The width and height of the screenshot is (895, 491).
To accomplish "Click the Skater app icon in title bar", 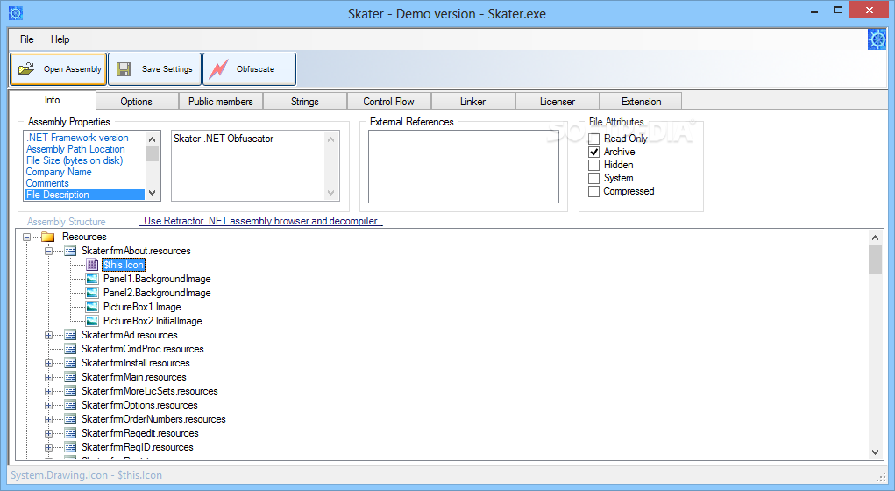I will [x=16, y=12].
